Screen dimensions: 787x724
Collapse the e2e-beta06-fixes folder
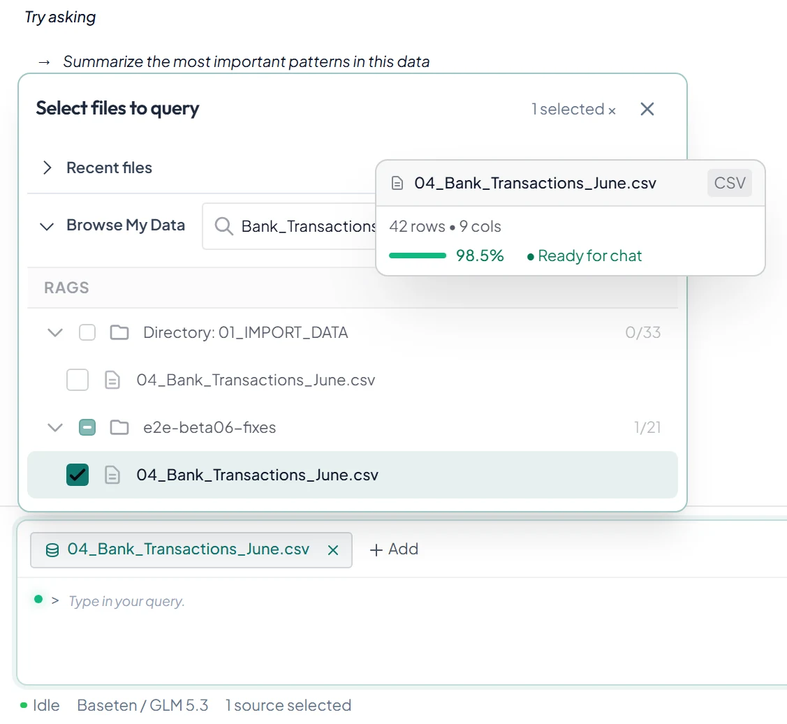[x=54, y=427]
